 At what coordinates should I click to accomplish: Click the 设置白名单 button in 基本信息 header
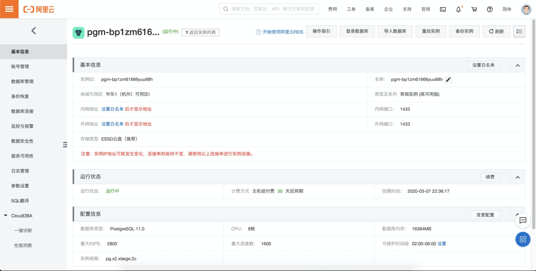tap(483, 65)
